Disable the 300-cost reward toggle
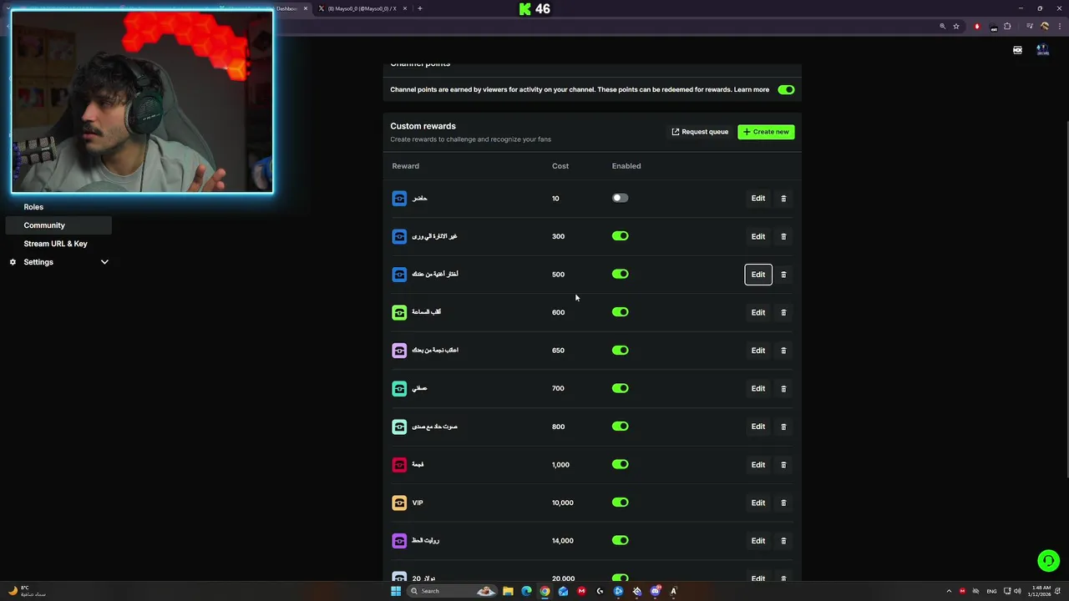This screenshot has width=1069, height=601. click(x=620, y=236)
